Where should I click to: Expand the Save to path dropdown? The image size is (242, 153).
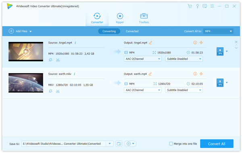[x=110, y=144]
